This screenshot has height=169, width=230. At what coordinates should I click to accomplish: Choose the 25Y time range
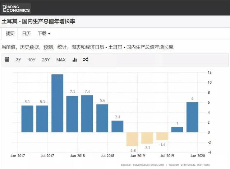click(x=46, y=60)
